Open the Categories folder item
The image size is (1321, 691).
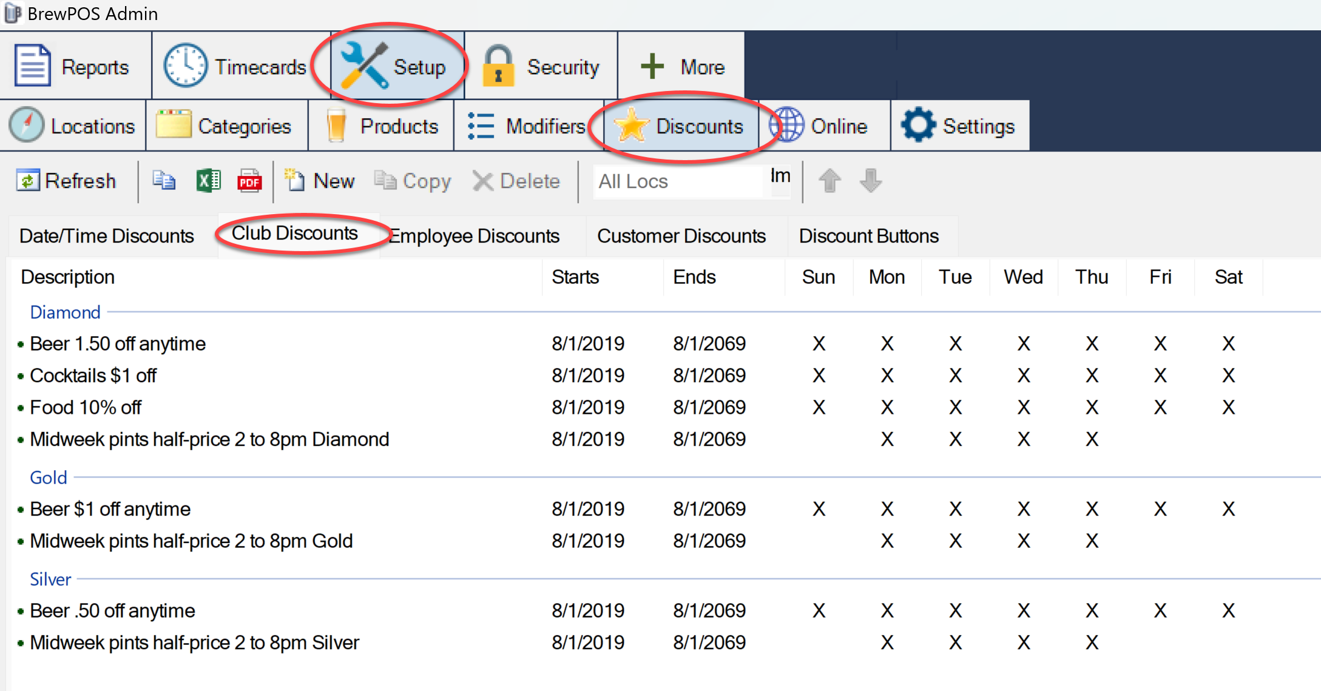[x=226, y=126]
